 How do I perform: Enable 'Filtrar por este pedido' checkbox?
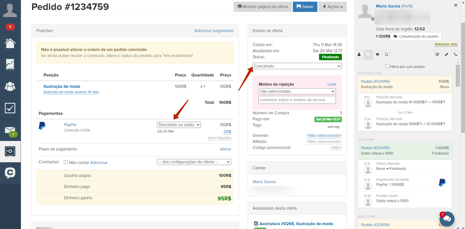point(387,67)
